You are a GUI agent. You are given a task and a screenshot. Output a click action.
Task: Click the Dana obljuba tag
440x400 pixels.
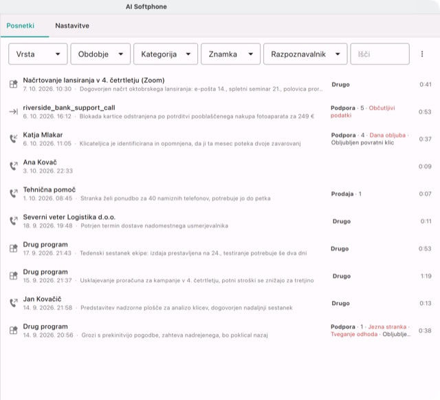pos(387,135)
